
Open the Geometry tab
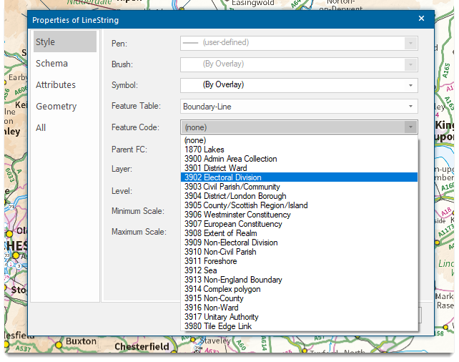pos(64,106)
